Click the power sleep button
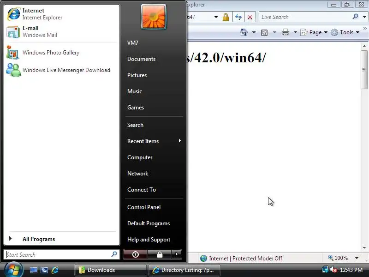 [135, 254]
